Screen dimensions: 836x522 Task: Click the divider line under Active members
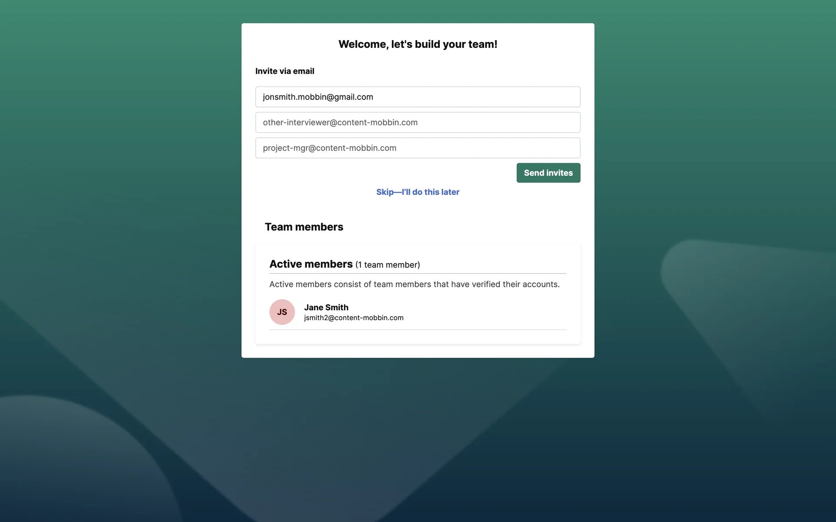pos(418,274)
